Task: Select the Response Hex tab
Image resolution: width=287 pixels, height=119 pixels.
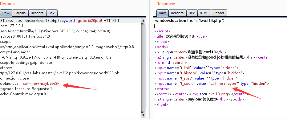Action: 192,13
